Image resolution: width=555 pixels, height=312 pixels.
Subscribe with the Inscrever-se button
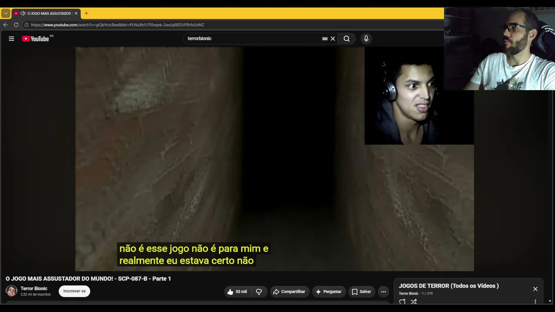click(75, 291)
